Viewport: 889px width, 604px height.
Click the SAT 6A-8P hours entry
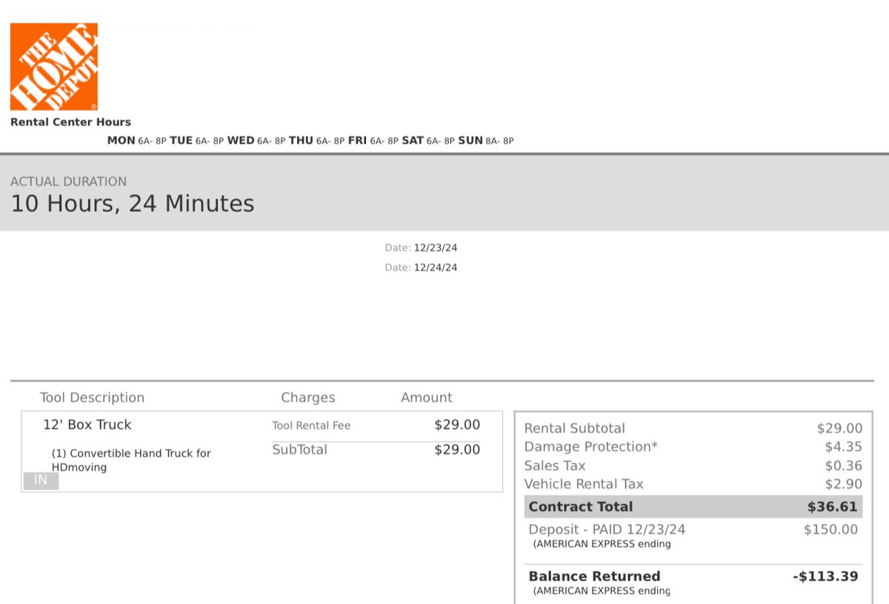(428, 141)
